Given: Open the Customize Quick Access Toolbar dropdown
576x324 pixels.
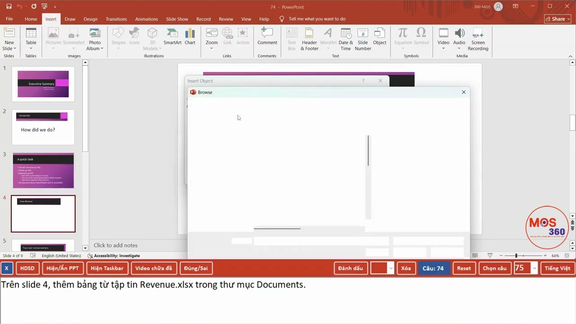Looking at the screenshot, I should (x=55, y=7).
